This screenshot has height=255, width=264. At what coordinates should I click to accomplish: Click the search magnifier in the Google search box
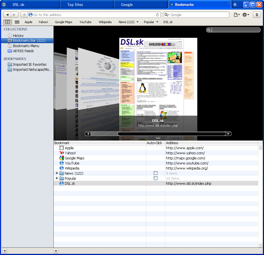166,15
